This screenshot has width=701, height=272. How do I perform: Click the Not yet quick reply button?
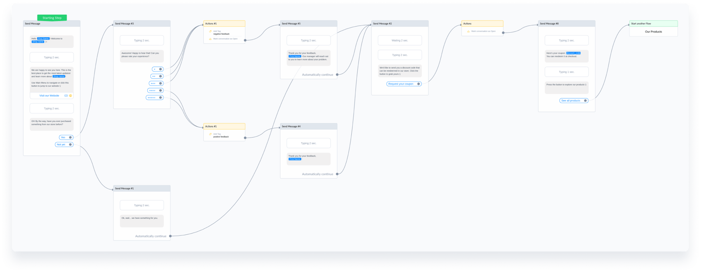(64, 145)
